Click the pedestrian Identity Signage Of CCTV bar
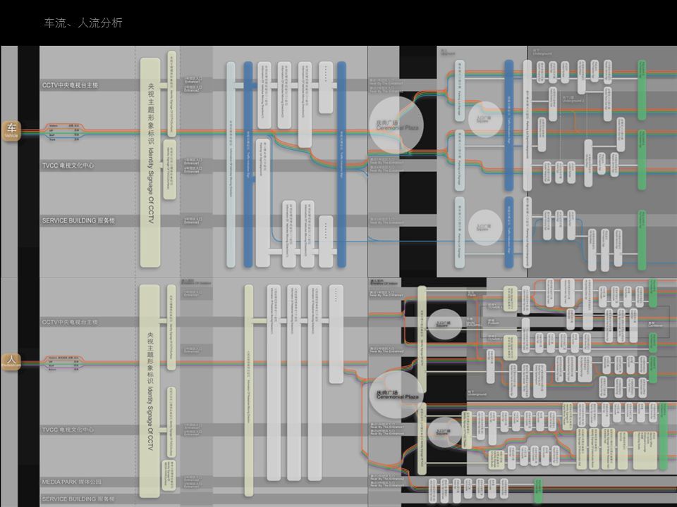 tap(150, 391)
